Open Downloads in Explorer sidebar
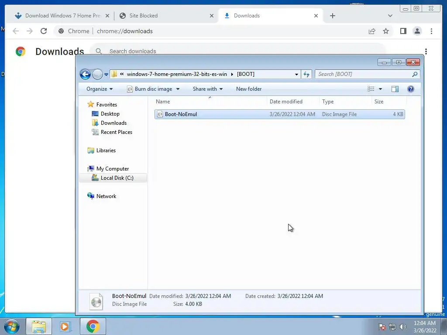Screen dimensions: 447x335 (x=113, y=123)
